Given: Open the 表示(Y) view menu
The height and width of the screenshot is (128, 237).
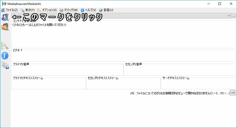Looking at the screenshot, I should tap(28, 10).
